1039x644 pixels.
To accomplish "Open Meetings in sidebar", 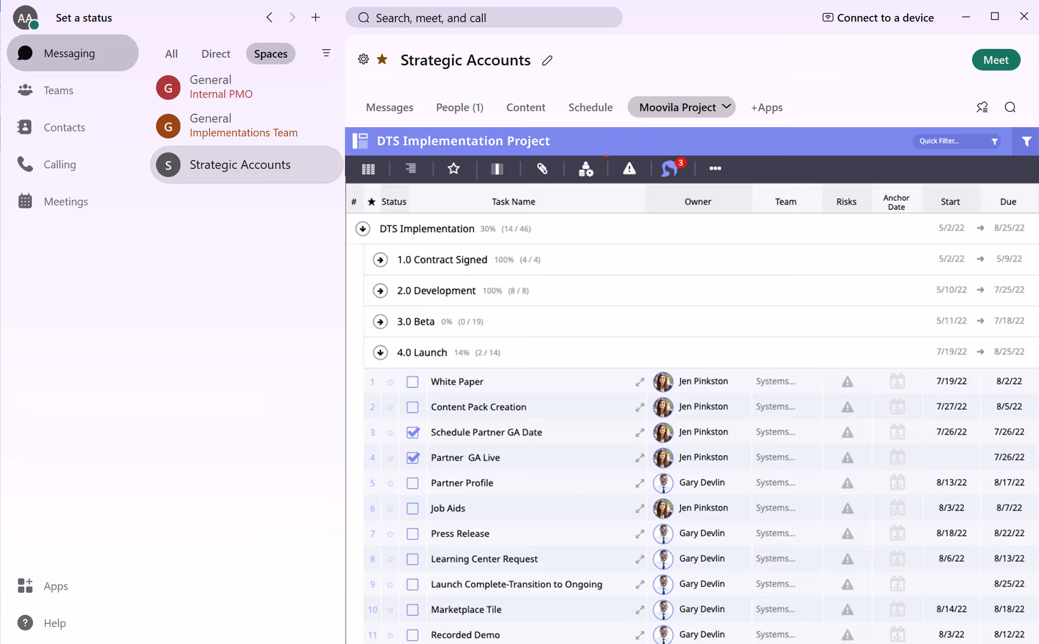I will [72, 201].
